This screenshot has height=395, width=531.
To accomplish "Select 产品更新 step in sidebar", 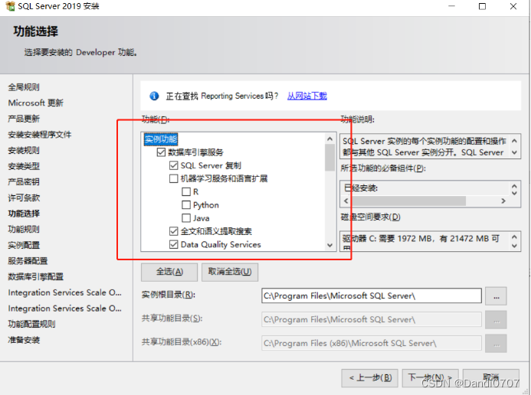I will pos(24,119).
